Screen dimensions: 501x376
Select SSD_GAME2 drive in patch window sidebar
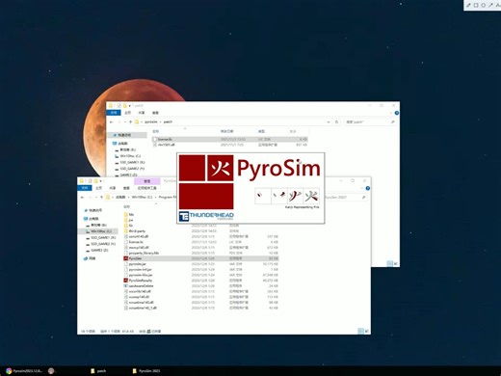click(130, 169)
